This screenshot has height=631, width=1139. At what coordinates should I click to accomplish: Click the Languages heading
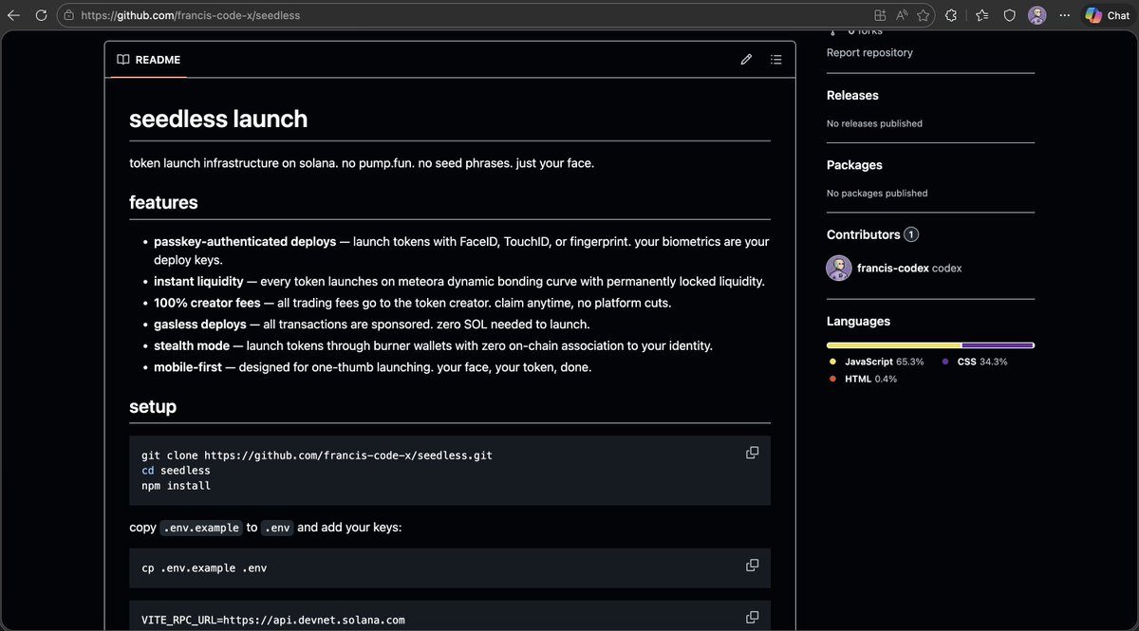(858, 322)
